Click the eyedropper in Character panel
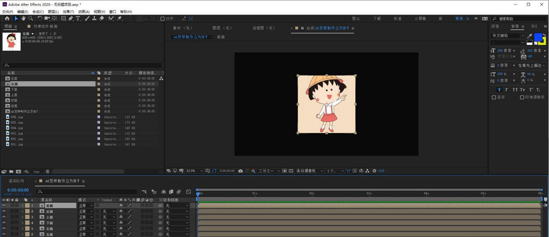Viewport: 549px width, 237px height. point(529,36)
